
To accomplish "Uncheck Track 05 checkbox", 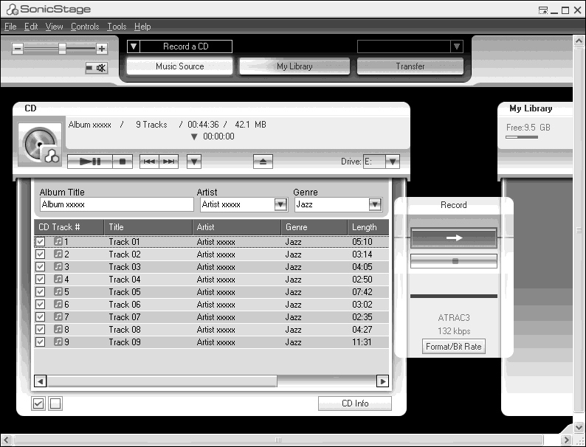I will [40, 291].
